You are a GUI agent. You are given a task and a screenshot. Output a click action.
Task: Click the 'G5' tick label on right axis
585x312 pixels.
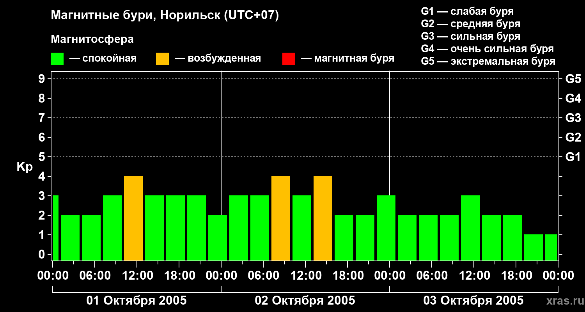coord(573,79)
